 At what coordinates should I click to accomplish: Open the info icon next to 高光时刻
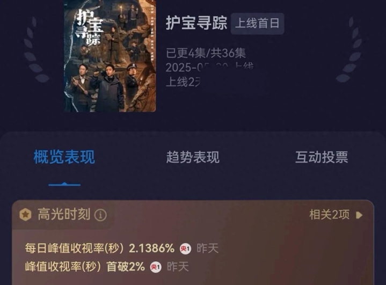coord(100,215)
